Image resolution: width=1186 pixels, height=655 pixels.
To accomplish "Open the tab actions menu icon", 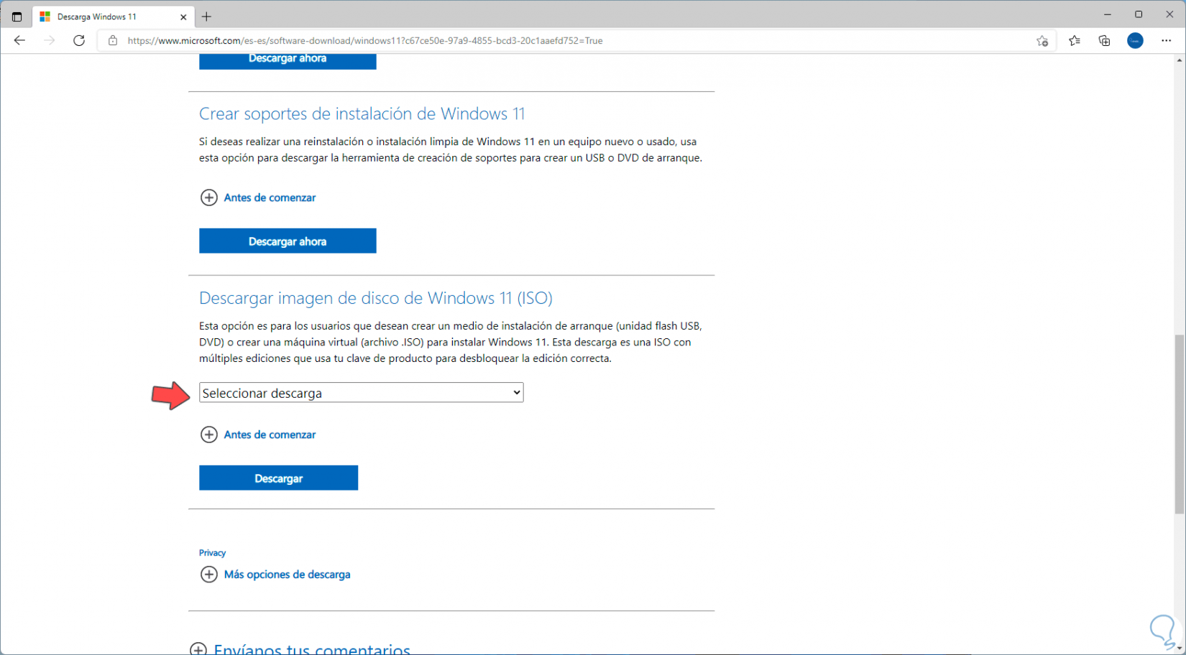I will (x=17, y=17).
